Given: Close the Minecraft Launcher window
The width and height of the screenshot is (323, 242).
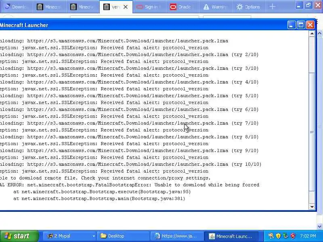Looking at the screenshot, I should (310, 25).
